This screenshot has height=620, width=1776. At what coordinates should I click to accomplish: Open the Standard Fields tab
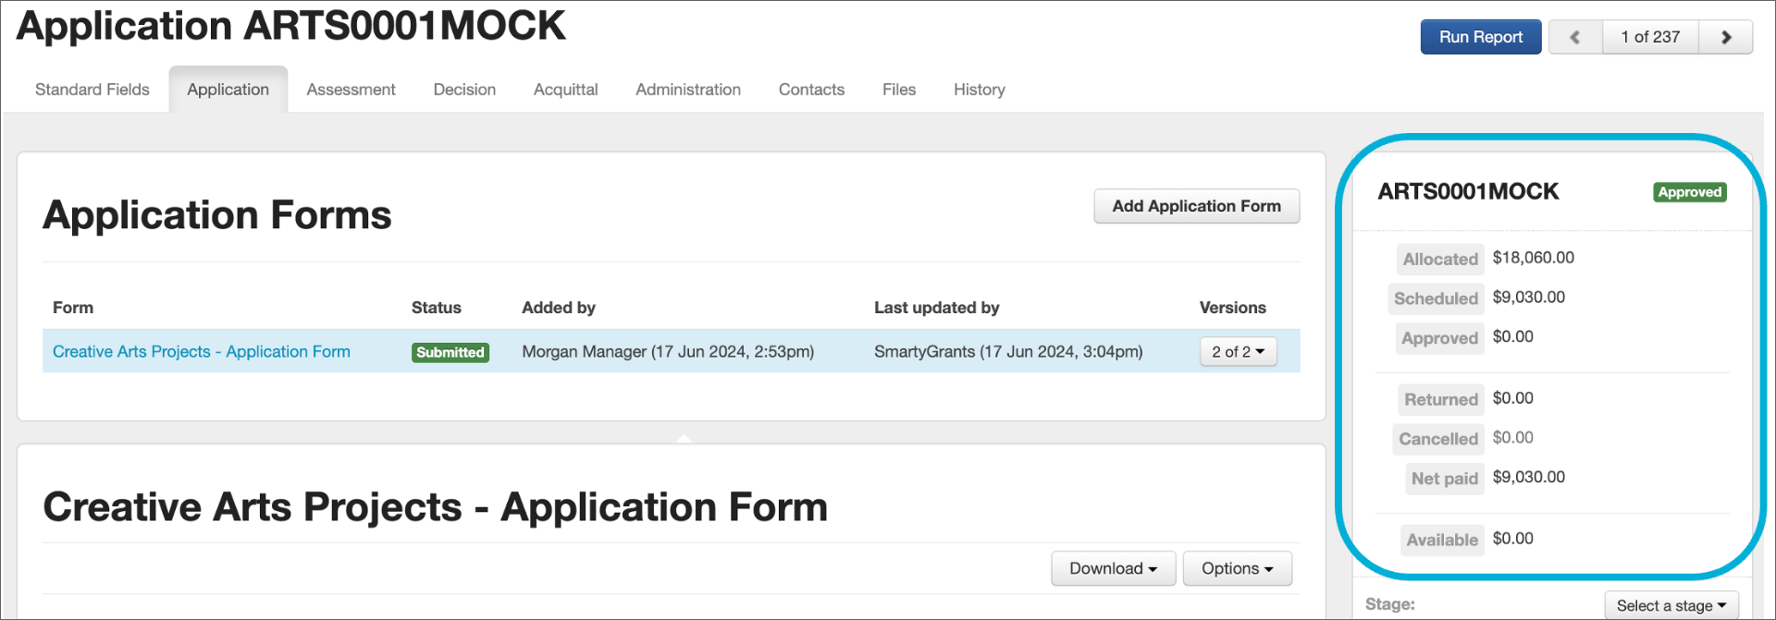92,90
